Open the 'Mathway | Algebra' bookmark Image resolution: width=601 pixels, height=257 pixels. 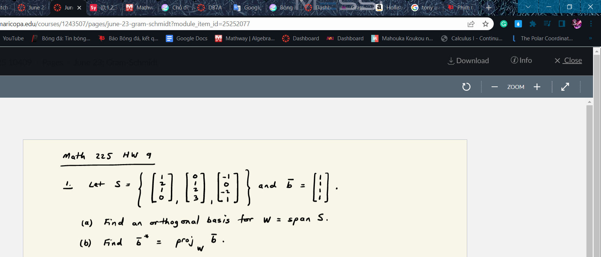(x=245, y=38)
